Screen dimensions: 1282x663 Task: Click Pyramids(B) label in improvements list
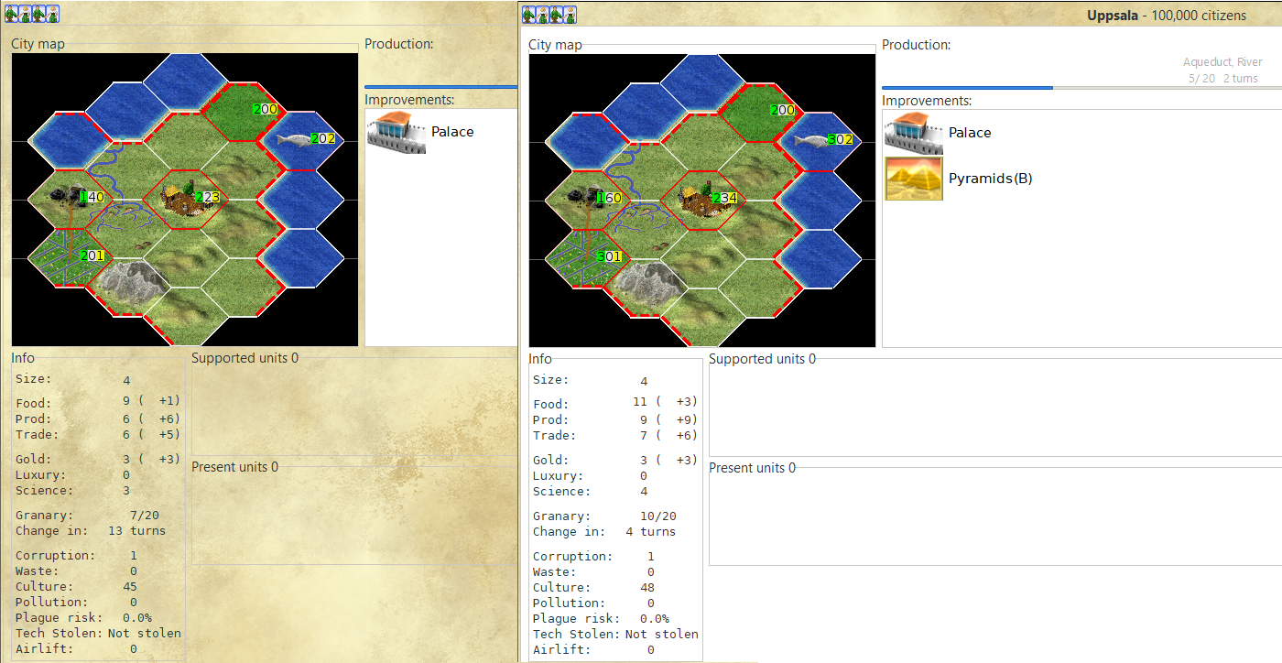click(990, 179)
